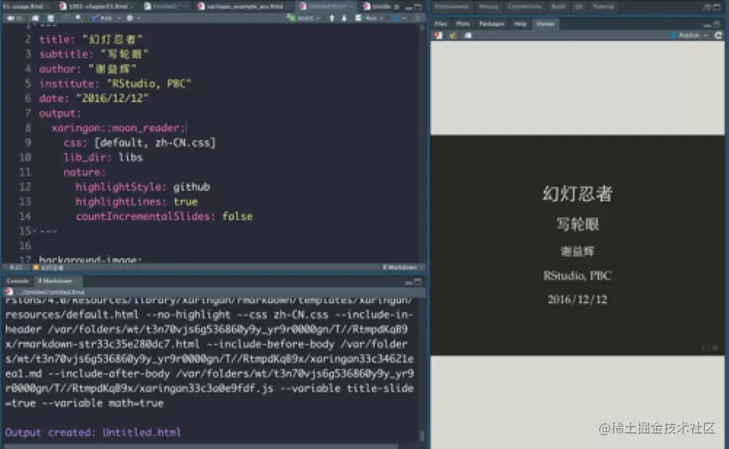This screenshot has width=729, height=449.
Task: Open the Knit options dropdown arrow
Action: 119,18
